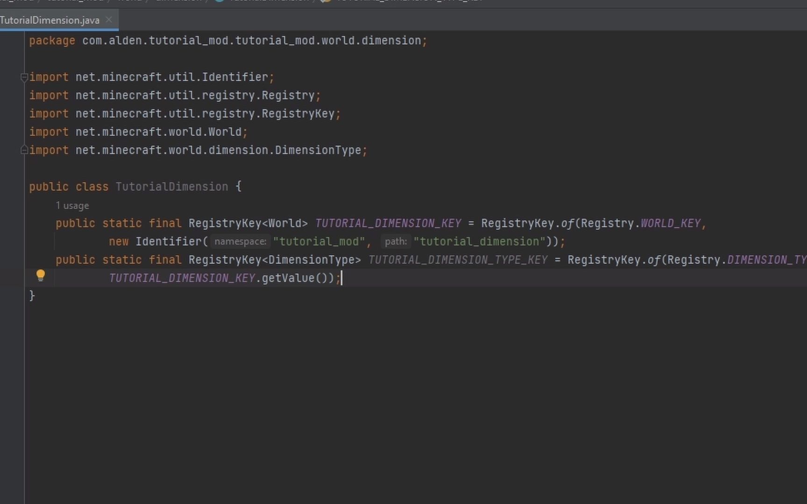Toggle fold marker at DimensionType import line

[x=24, y=150]
